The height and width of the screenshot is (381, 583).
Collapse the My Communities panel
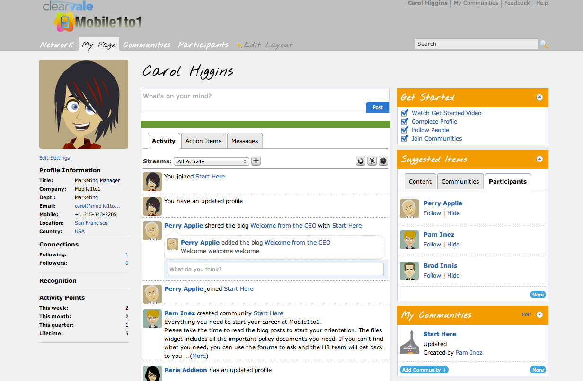pyautogui.click(x=539, y=315)
